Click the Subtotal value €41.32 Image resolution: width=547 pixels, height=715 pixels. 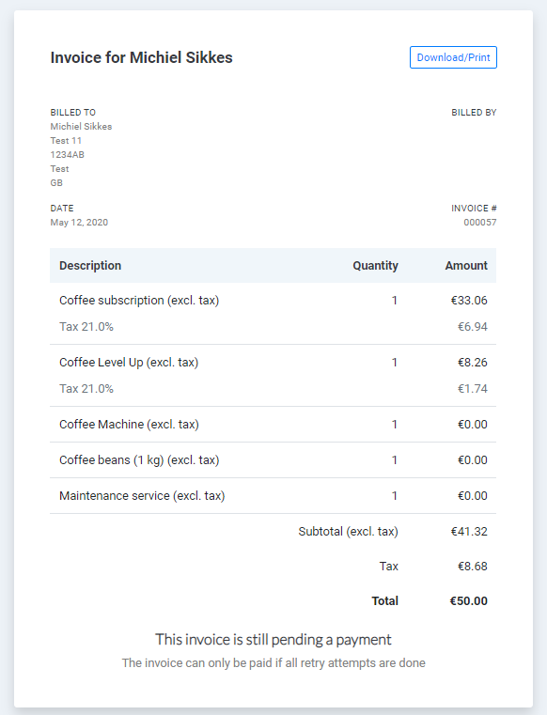click(469, 532)
